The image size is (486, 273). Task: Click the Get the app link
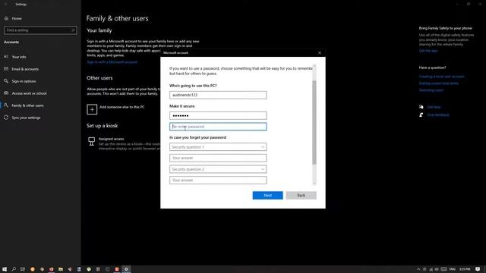click(x=428, y=51)
